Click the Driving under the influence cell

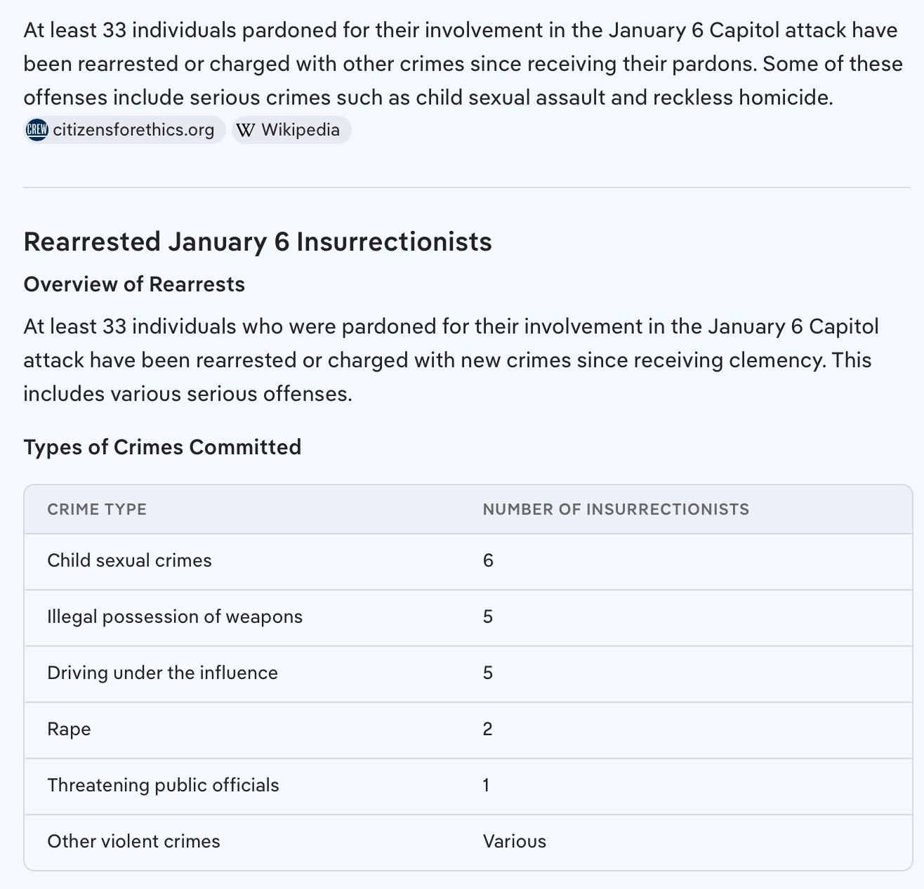162,673
